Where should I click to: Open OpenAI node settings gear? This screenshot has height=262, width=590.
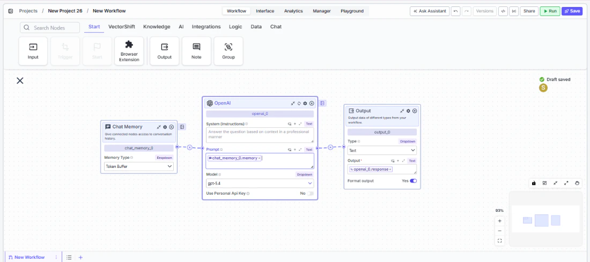(305, 103)
